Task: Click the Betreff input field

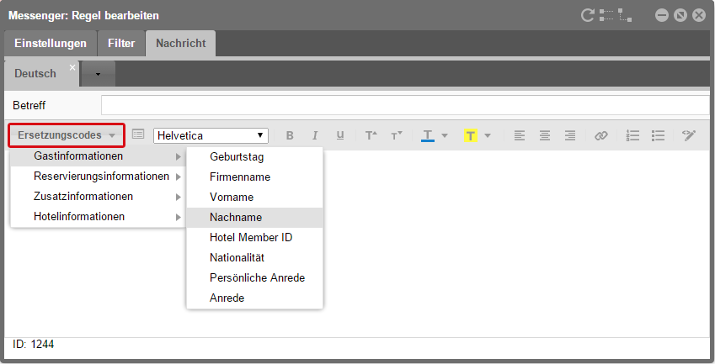Action: coord(404,105)
